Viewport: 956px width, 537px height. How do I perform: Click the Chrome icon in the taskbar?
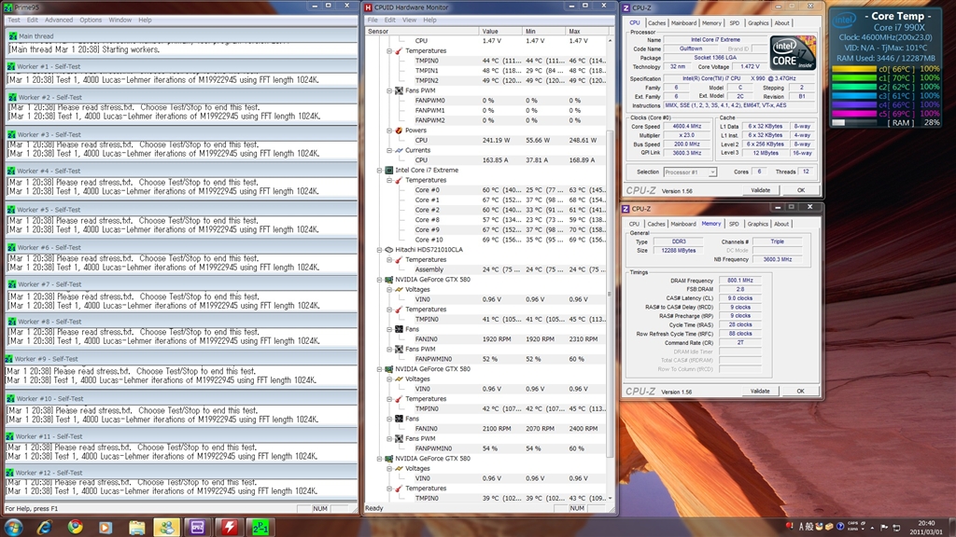[74, 527]
